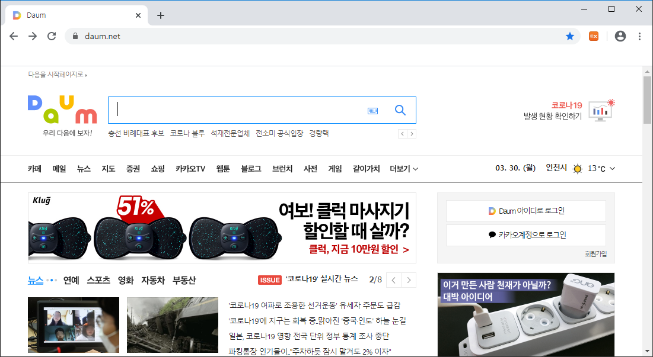Select the 자동차 tab

coord(153,280)
